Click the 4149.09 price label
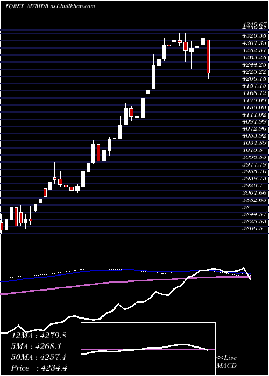Screen dimensions: 269x376 pyautogui.click(x=255, y=100)
